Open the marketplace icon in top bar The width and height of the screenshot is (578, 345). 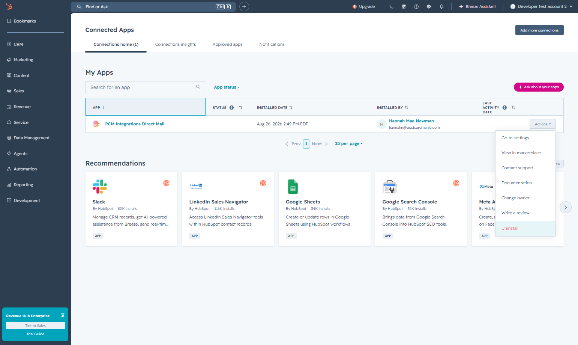tap(404, 7)
